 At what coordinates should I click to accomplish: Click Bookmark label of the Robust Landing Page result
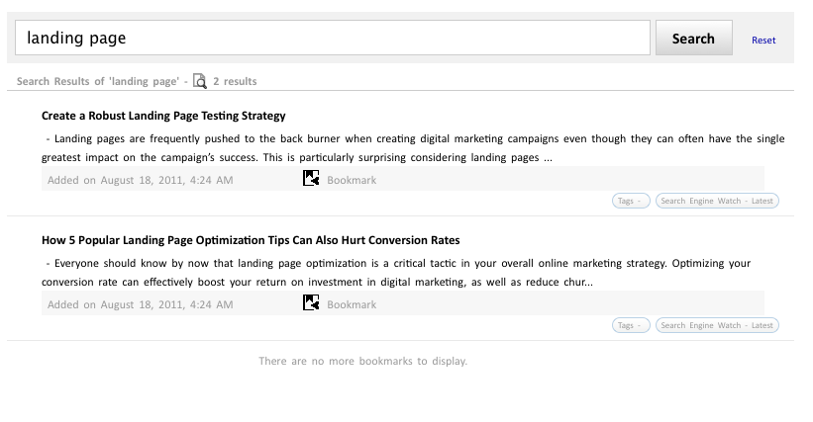[x=352, y=180]
